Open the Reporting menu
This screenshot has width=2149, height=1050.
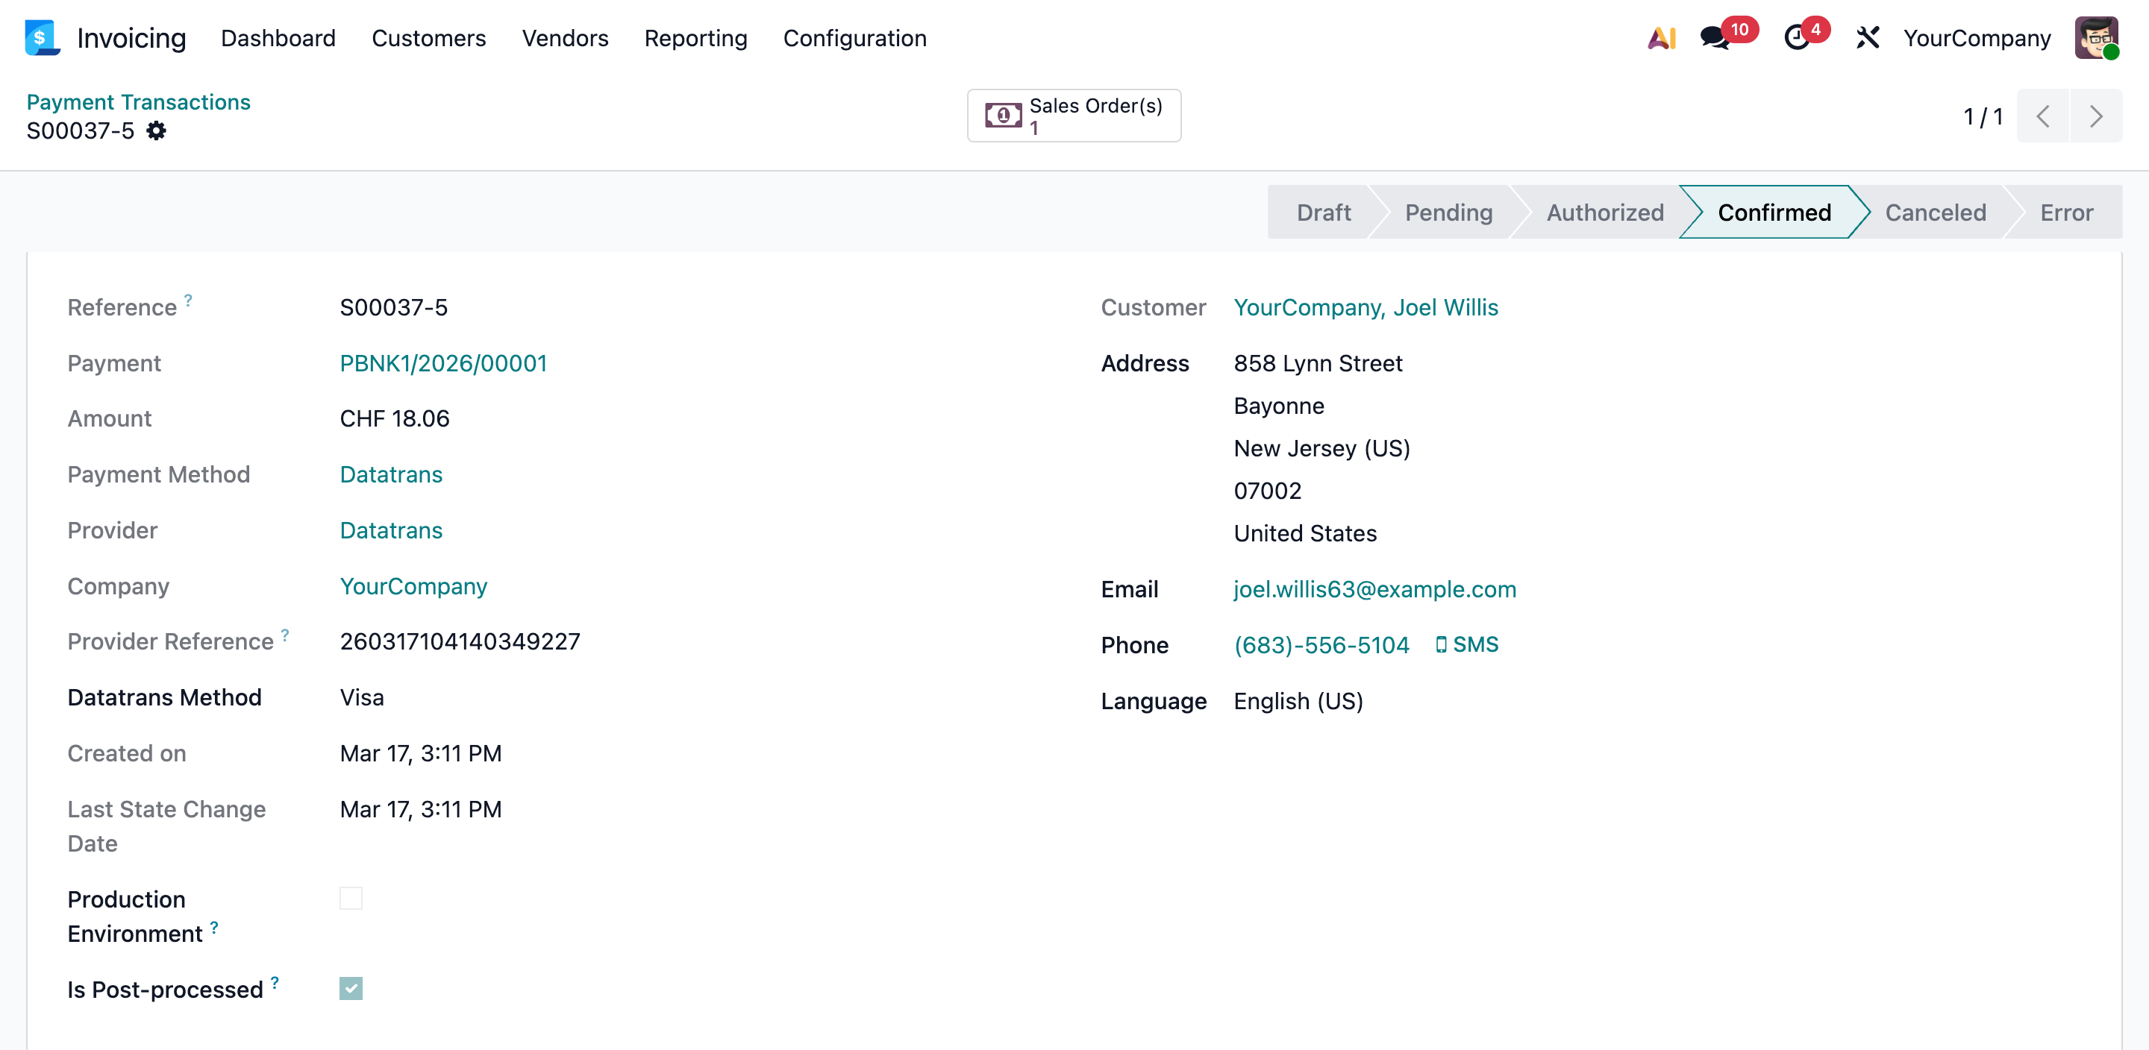[x=695, y=38]
